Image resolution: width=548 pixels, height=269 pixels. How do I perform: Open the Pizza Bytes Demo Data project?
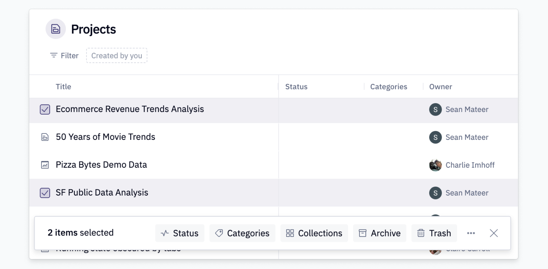pos(101,165)
